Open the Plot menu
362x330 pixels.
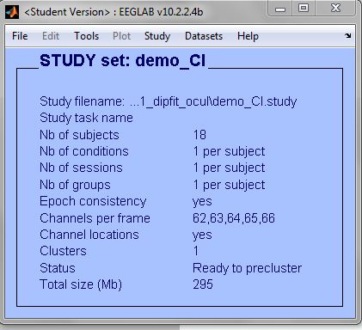121,36
